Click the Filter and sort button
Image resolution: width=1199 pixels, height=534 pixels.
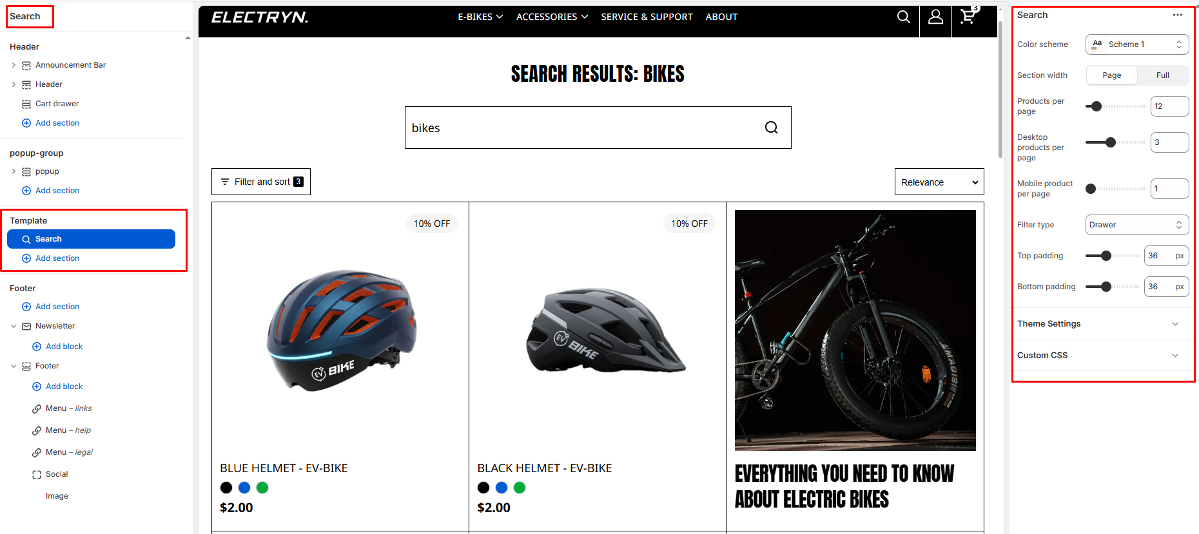[261, 182]
